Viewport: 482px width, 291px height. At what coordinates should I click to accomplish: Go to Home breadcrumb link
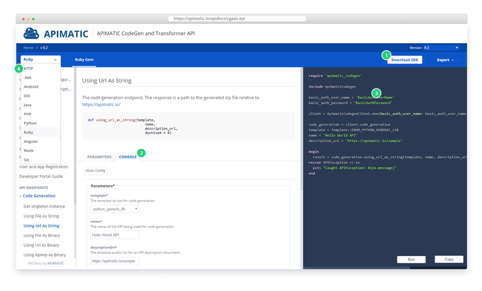click(29, 48)
